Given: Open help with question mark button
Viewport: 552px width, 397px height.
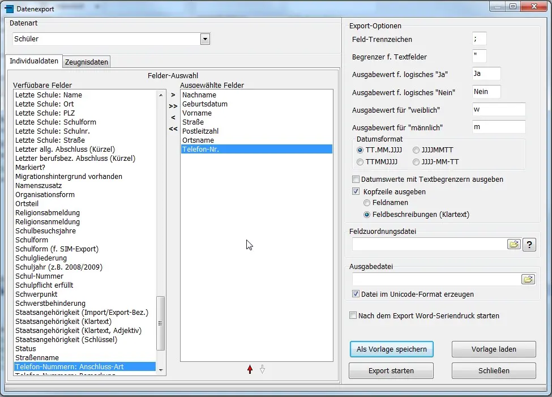Looking at the screenshot, I should pyautogui.click(x=529, y=244).
